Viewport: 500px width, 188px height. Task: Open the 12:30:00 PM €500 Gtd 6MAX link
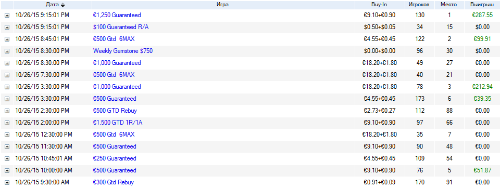(x=114, y=135)
